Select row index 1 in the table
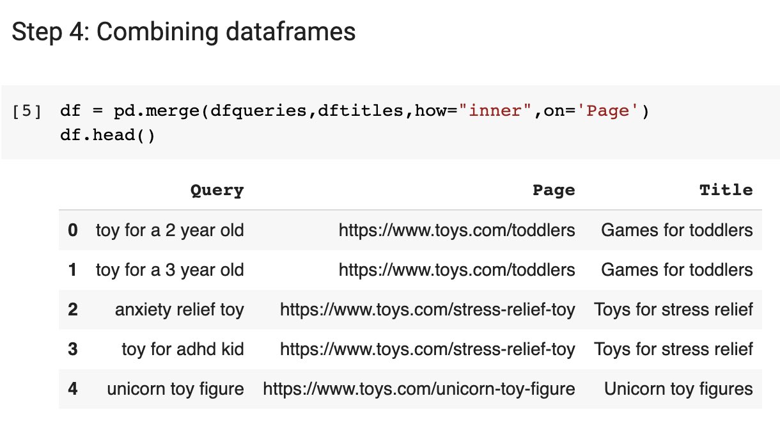 (72, 269)
